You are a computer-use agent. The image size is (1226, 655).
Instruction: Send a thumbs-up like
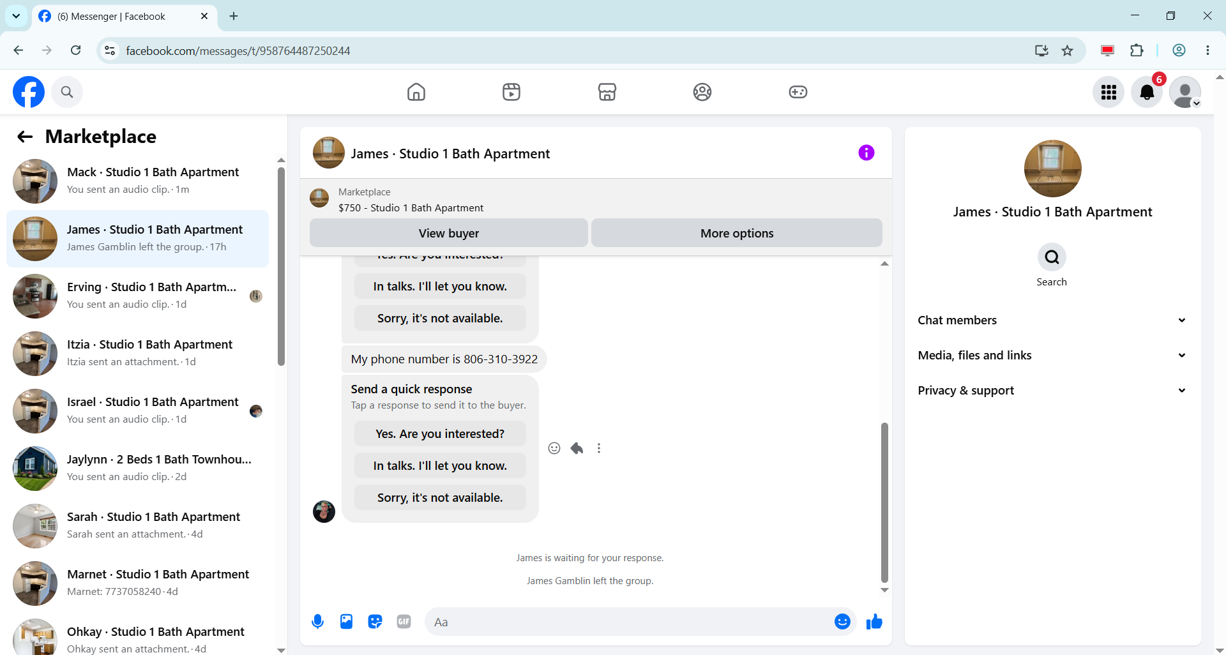(874, 622)
